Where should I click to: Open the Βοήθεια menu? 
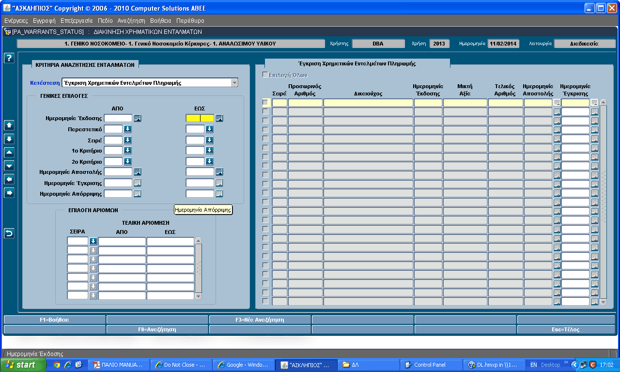(161, 21)
